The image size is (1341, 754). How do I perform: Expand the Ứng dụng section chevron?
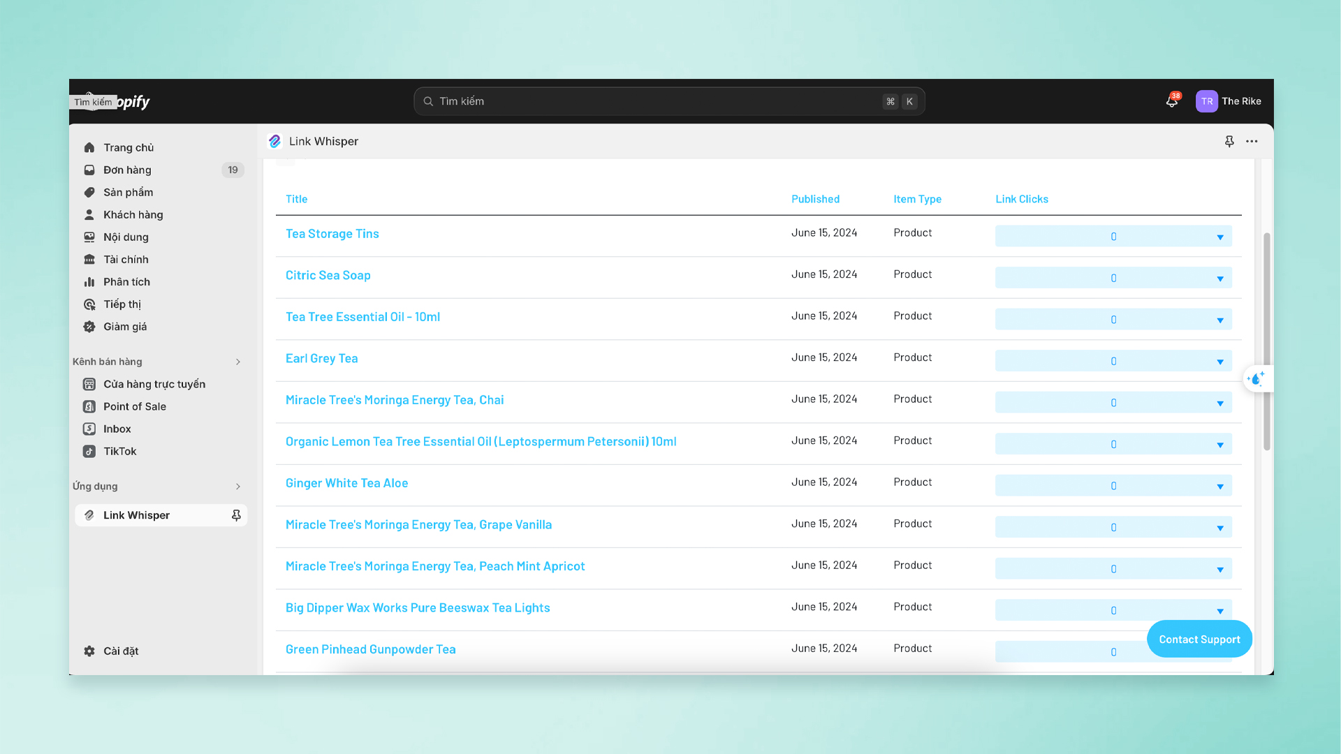click(238, 487)
